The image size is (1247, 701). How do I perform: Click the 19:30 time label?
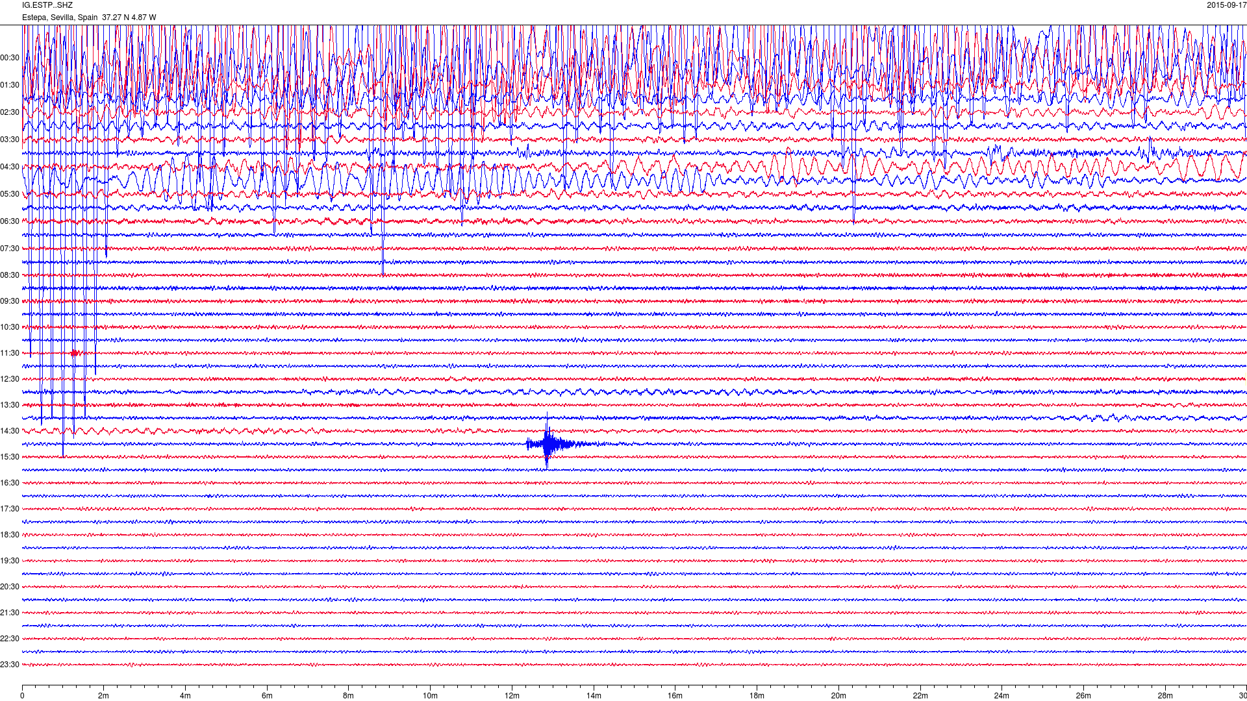(x=10, y=561)
